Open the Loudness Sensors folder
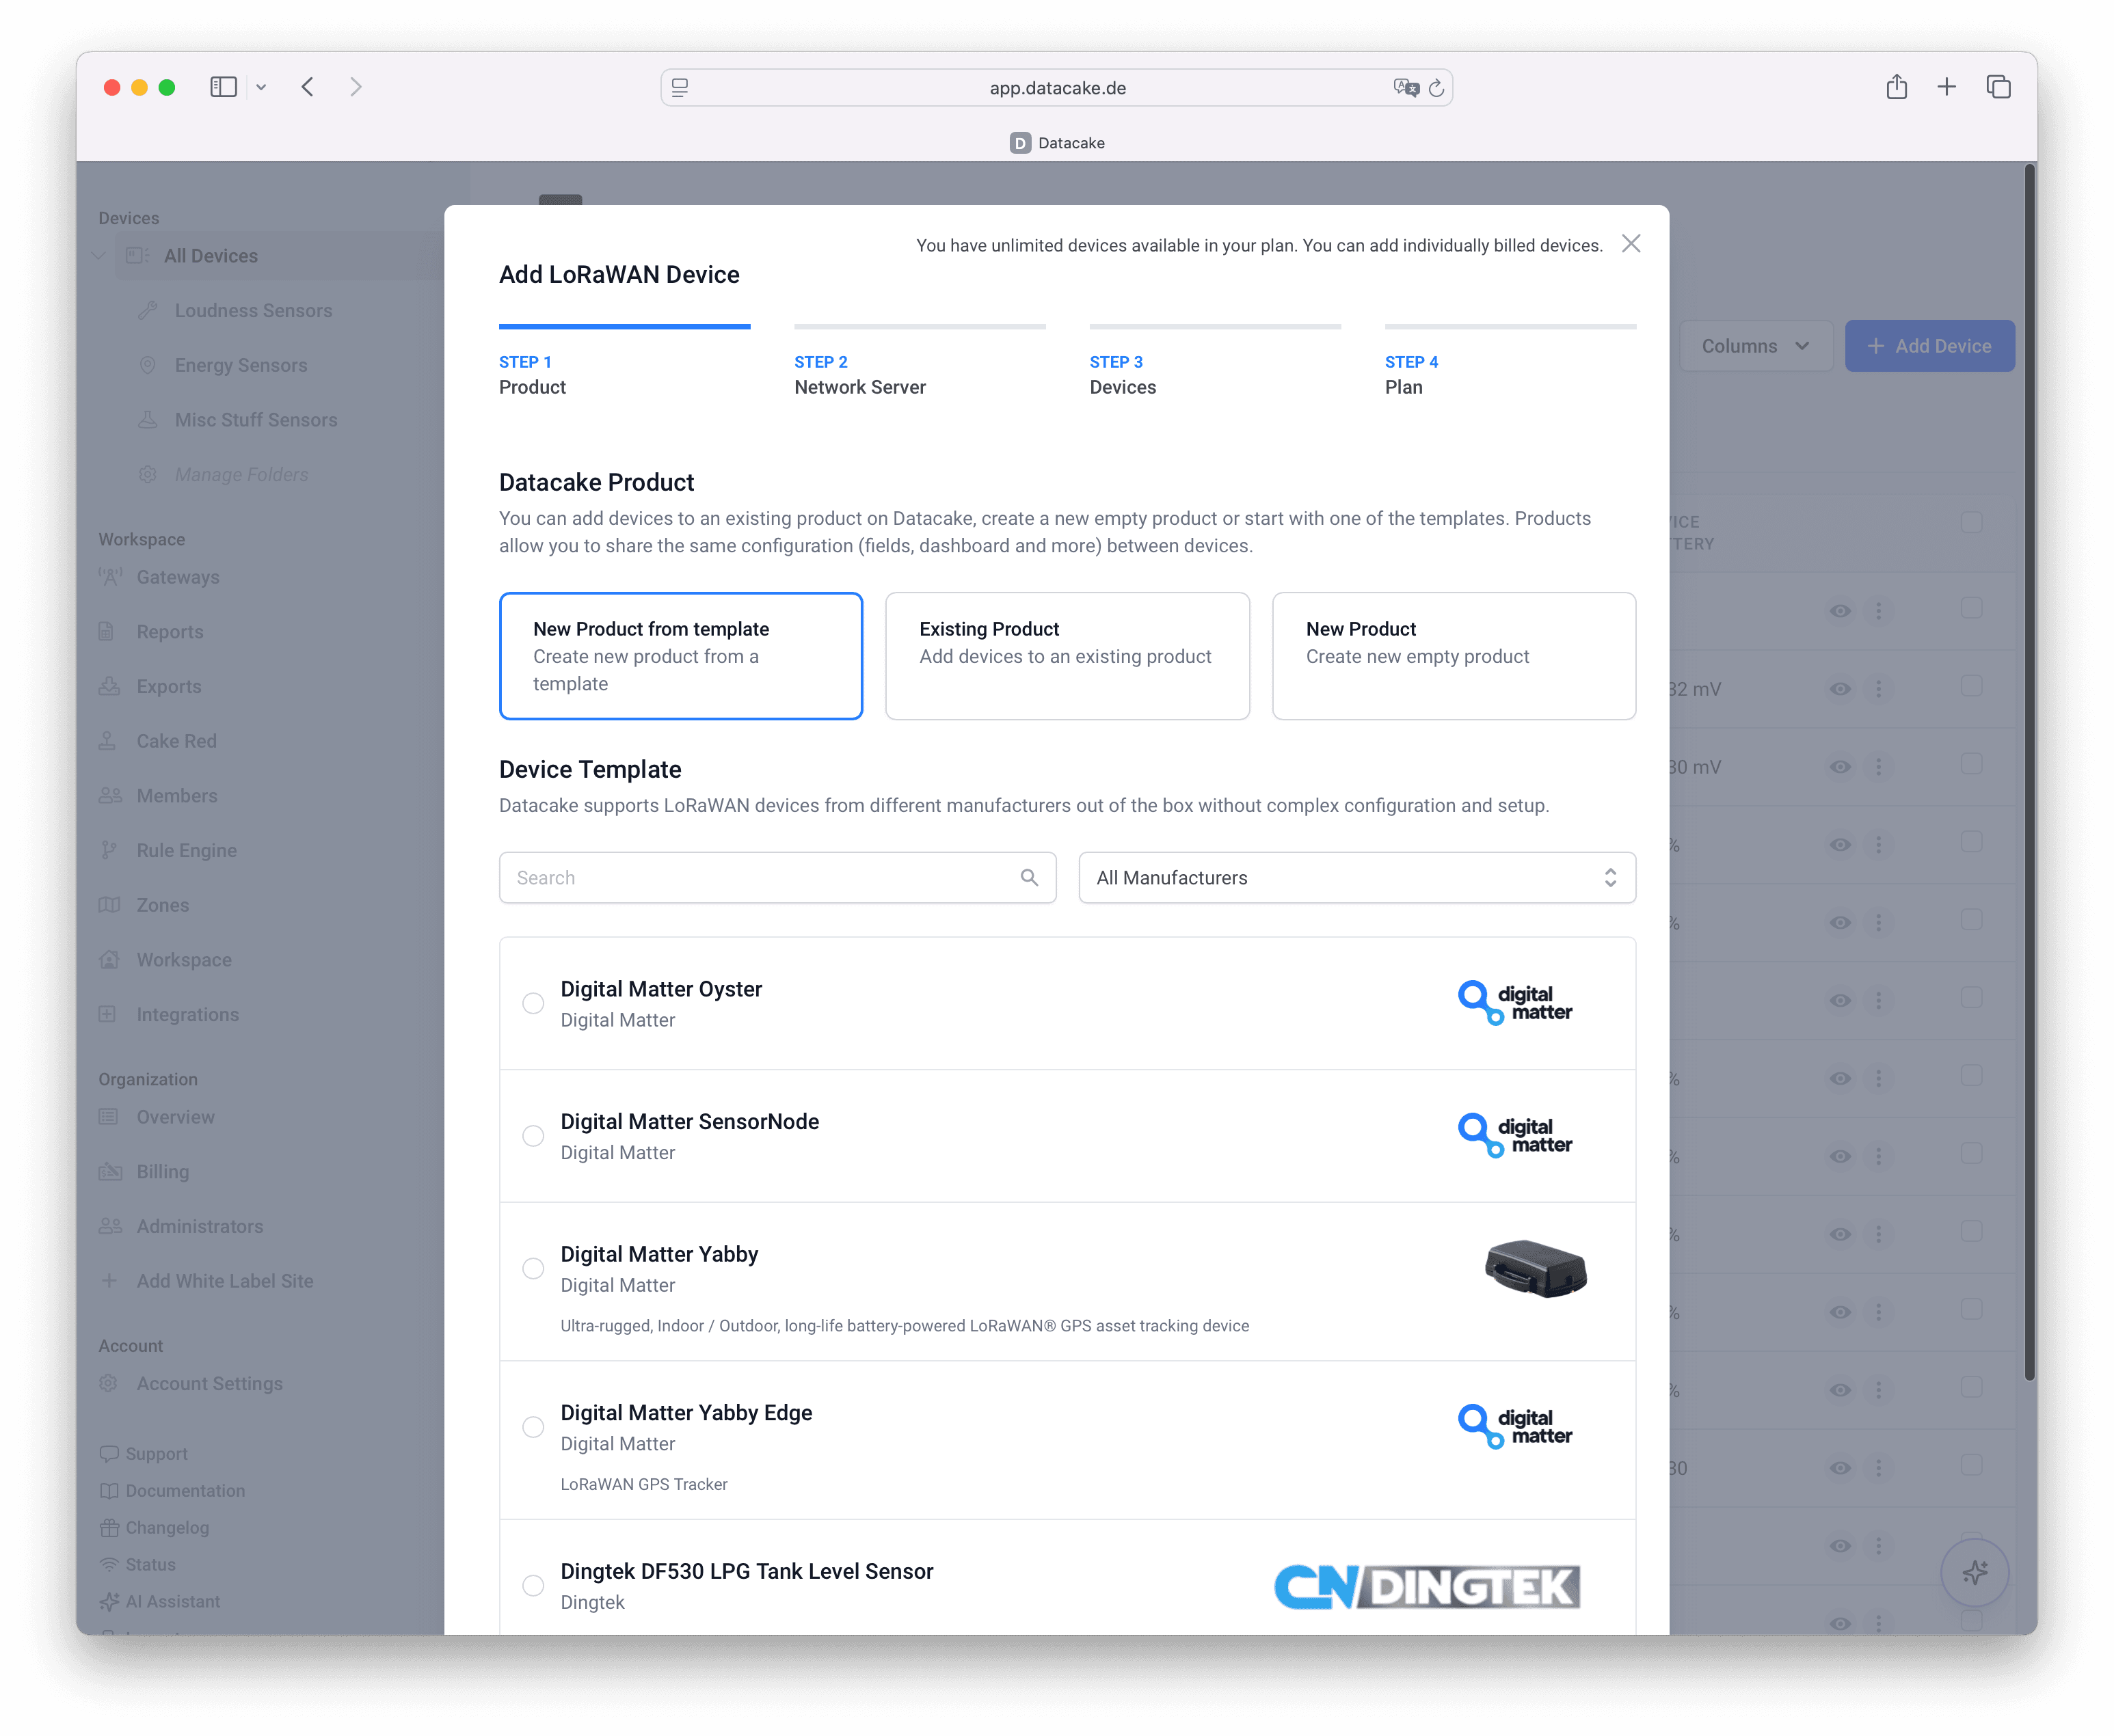Viewport: 2114px width, 1736px height. (253, 311)
